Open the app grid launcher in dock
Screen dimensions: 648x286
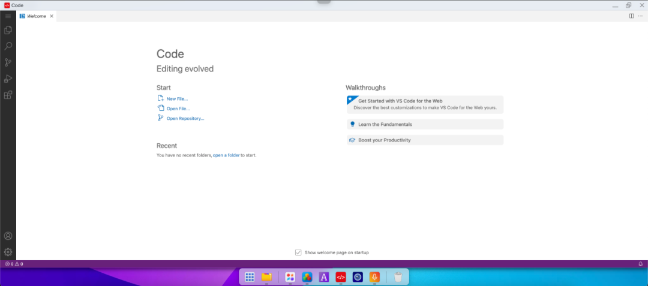coord(250,277)
